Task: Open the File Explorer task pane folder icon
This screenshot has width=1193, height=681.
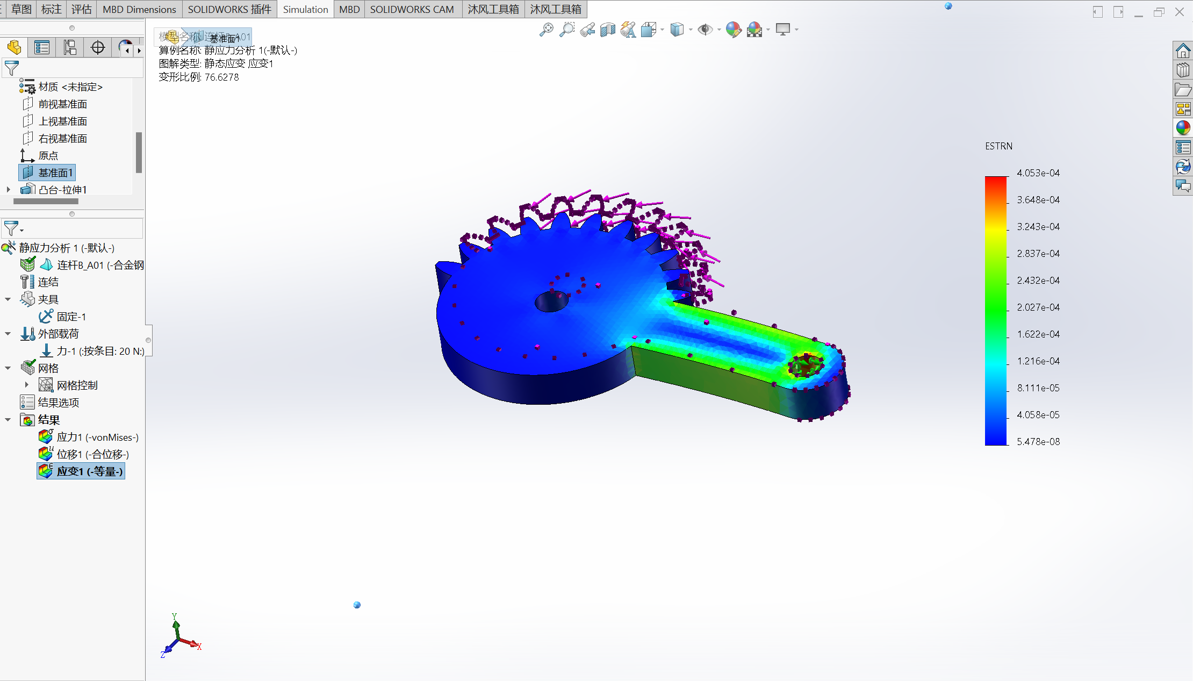Action: coord(1183,89)
